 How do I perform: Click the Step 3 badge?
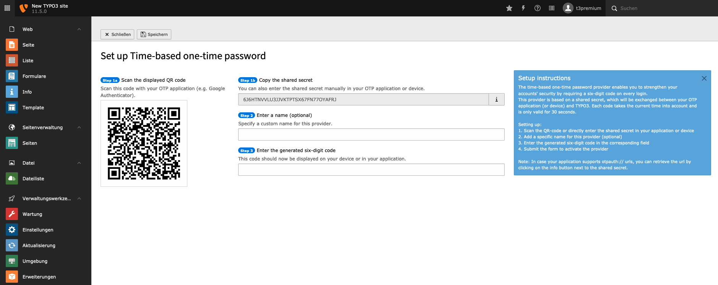247,151
